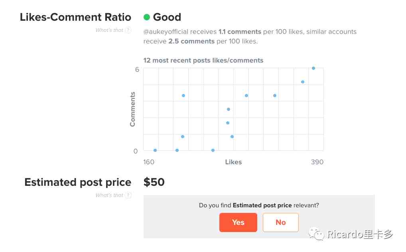406x252 pixels.
Task: Open the What's that help under Estimated post price
Action: pyautogui.click(x=109, y=195)
